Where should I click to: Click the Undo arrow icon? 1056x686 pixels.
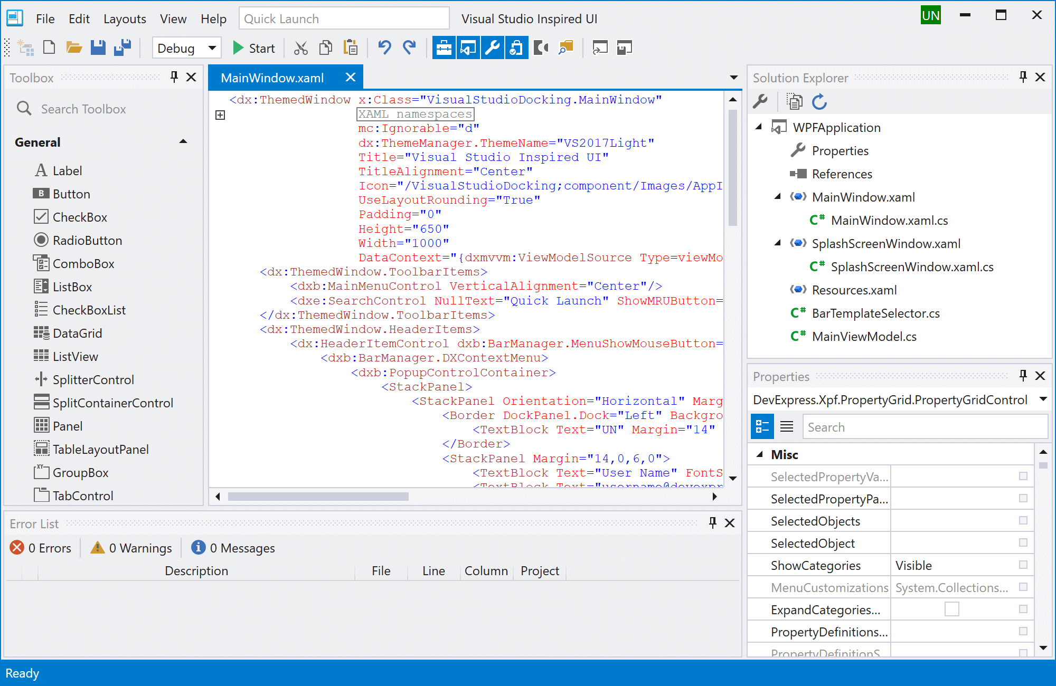384,48
